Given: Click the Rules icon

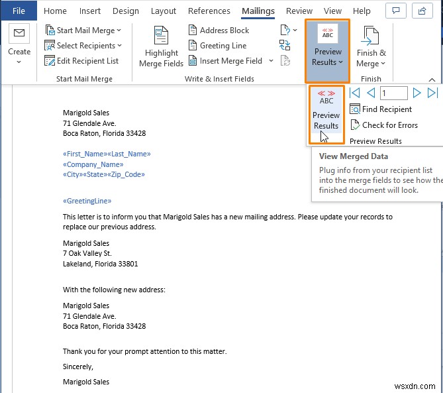Looking at the screenshot, I should tap(285, 30).
